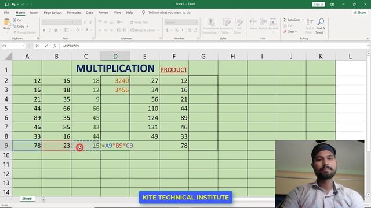Click the Wrap Text command
Image resolution: width=371 pixels, height=208 pixels.
pyautogui.click(x=139, y=22)
